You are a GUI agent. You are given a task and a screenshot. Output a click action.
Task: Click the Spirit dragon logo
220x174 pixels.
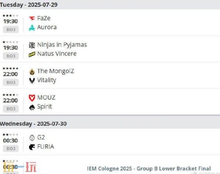pyautogui.click(x=32, y=107)
